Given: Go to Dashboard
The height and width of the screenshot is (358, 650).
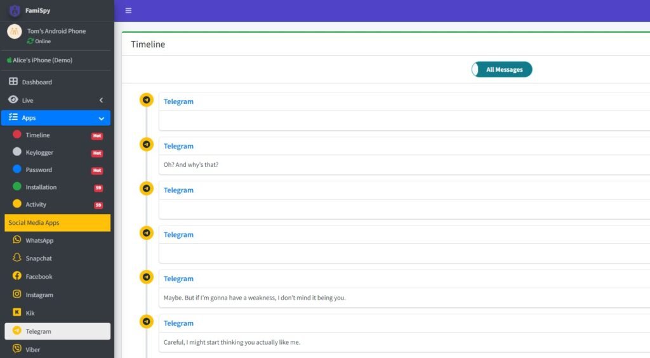Looking at the screenshot, I should [x=37, y=82].
